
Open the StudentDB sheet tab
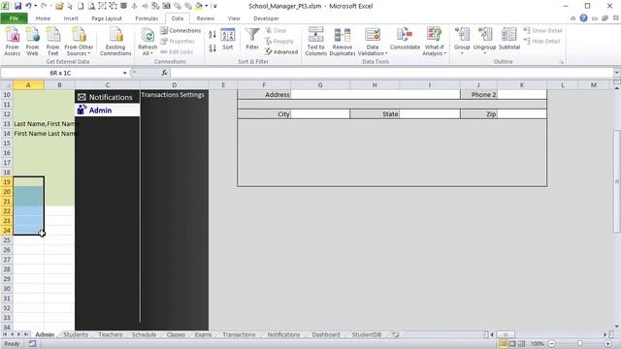[x=367, y=334]
